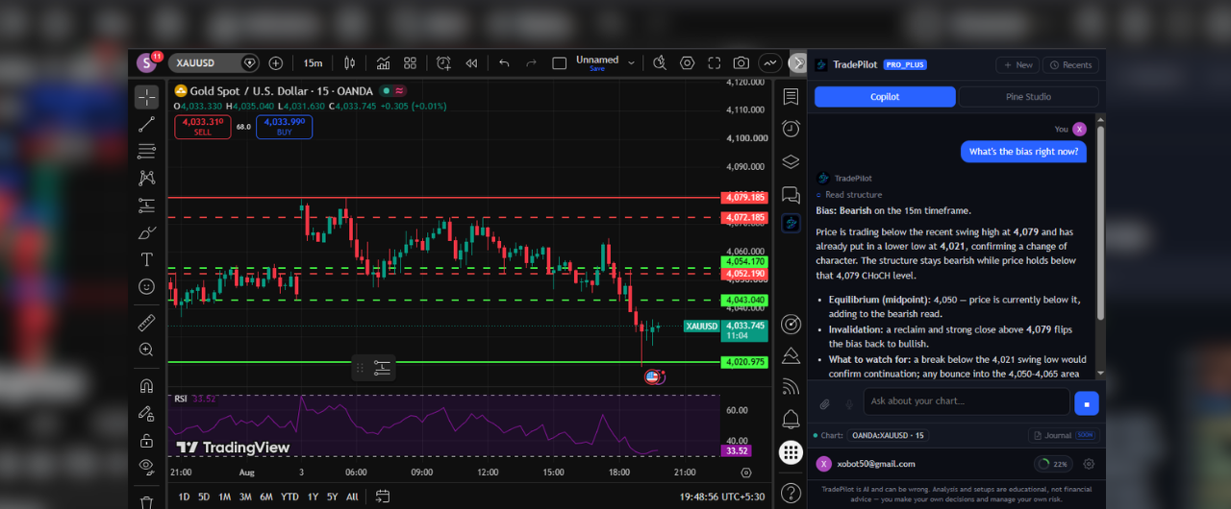1231x509 pixels.
Task: Open the go to date calendar
Action: pos(383,497)
